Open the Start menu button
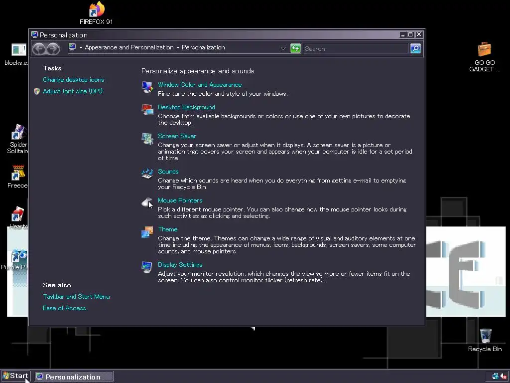510x383 pixels. [15, 376]
